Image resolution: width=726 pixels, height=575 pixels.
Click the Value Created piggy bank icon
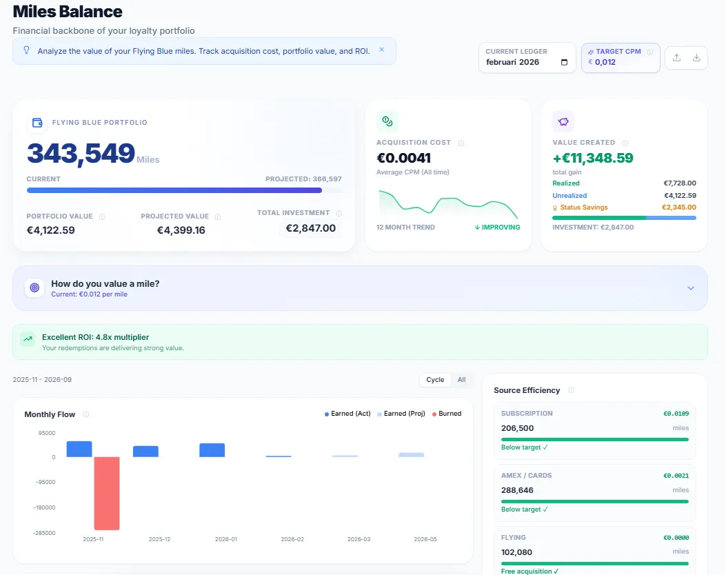[563, 121]
